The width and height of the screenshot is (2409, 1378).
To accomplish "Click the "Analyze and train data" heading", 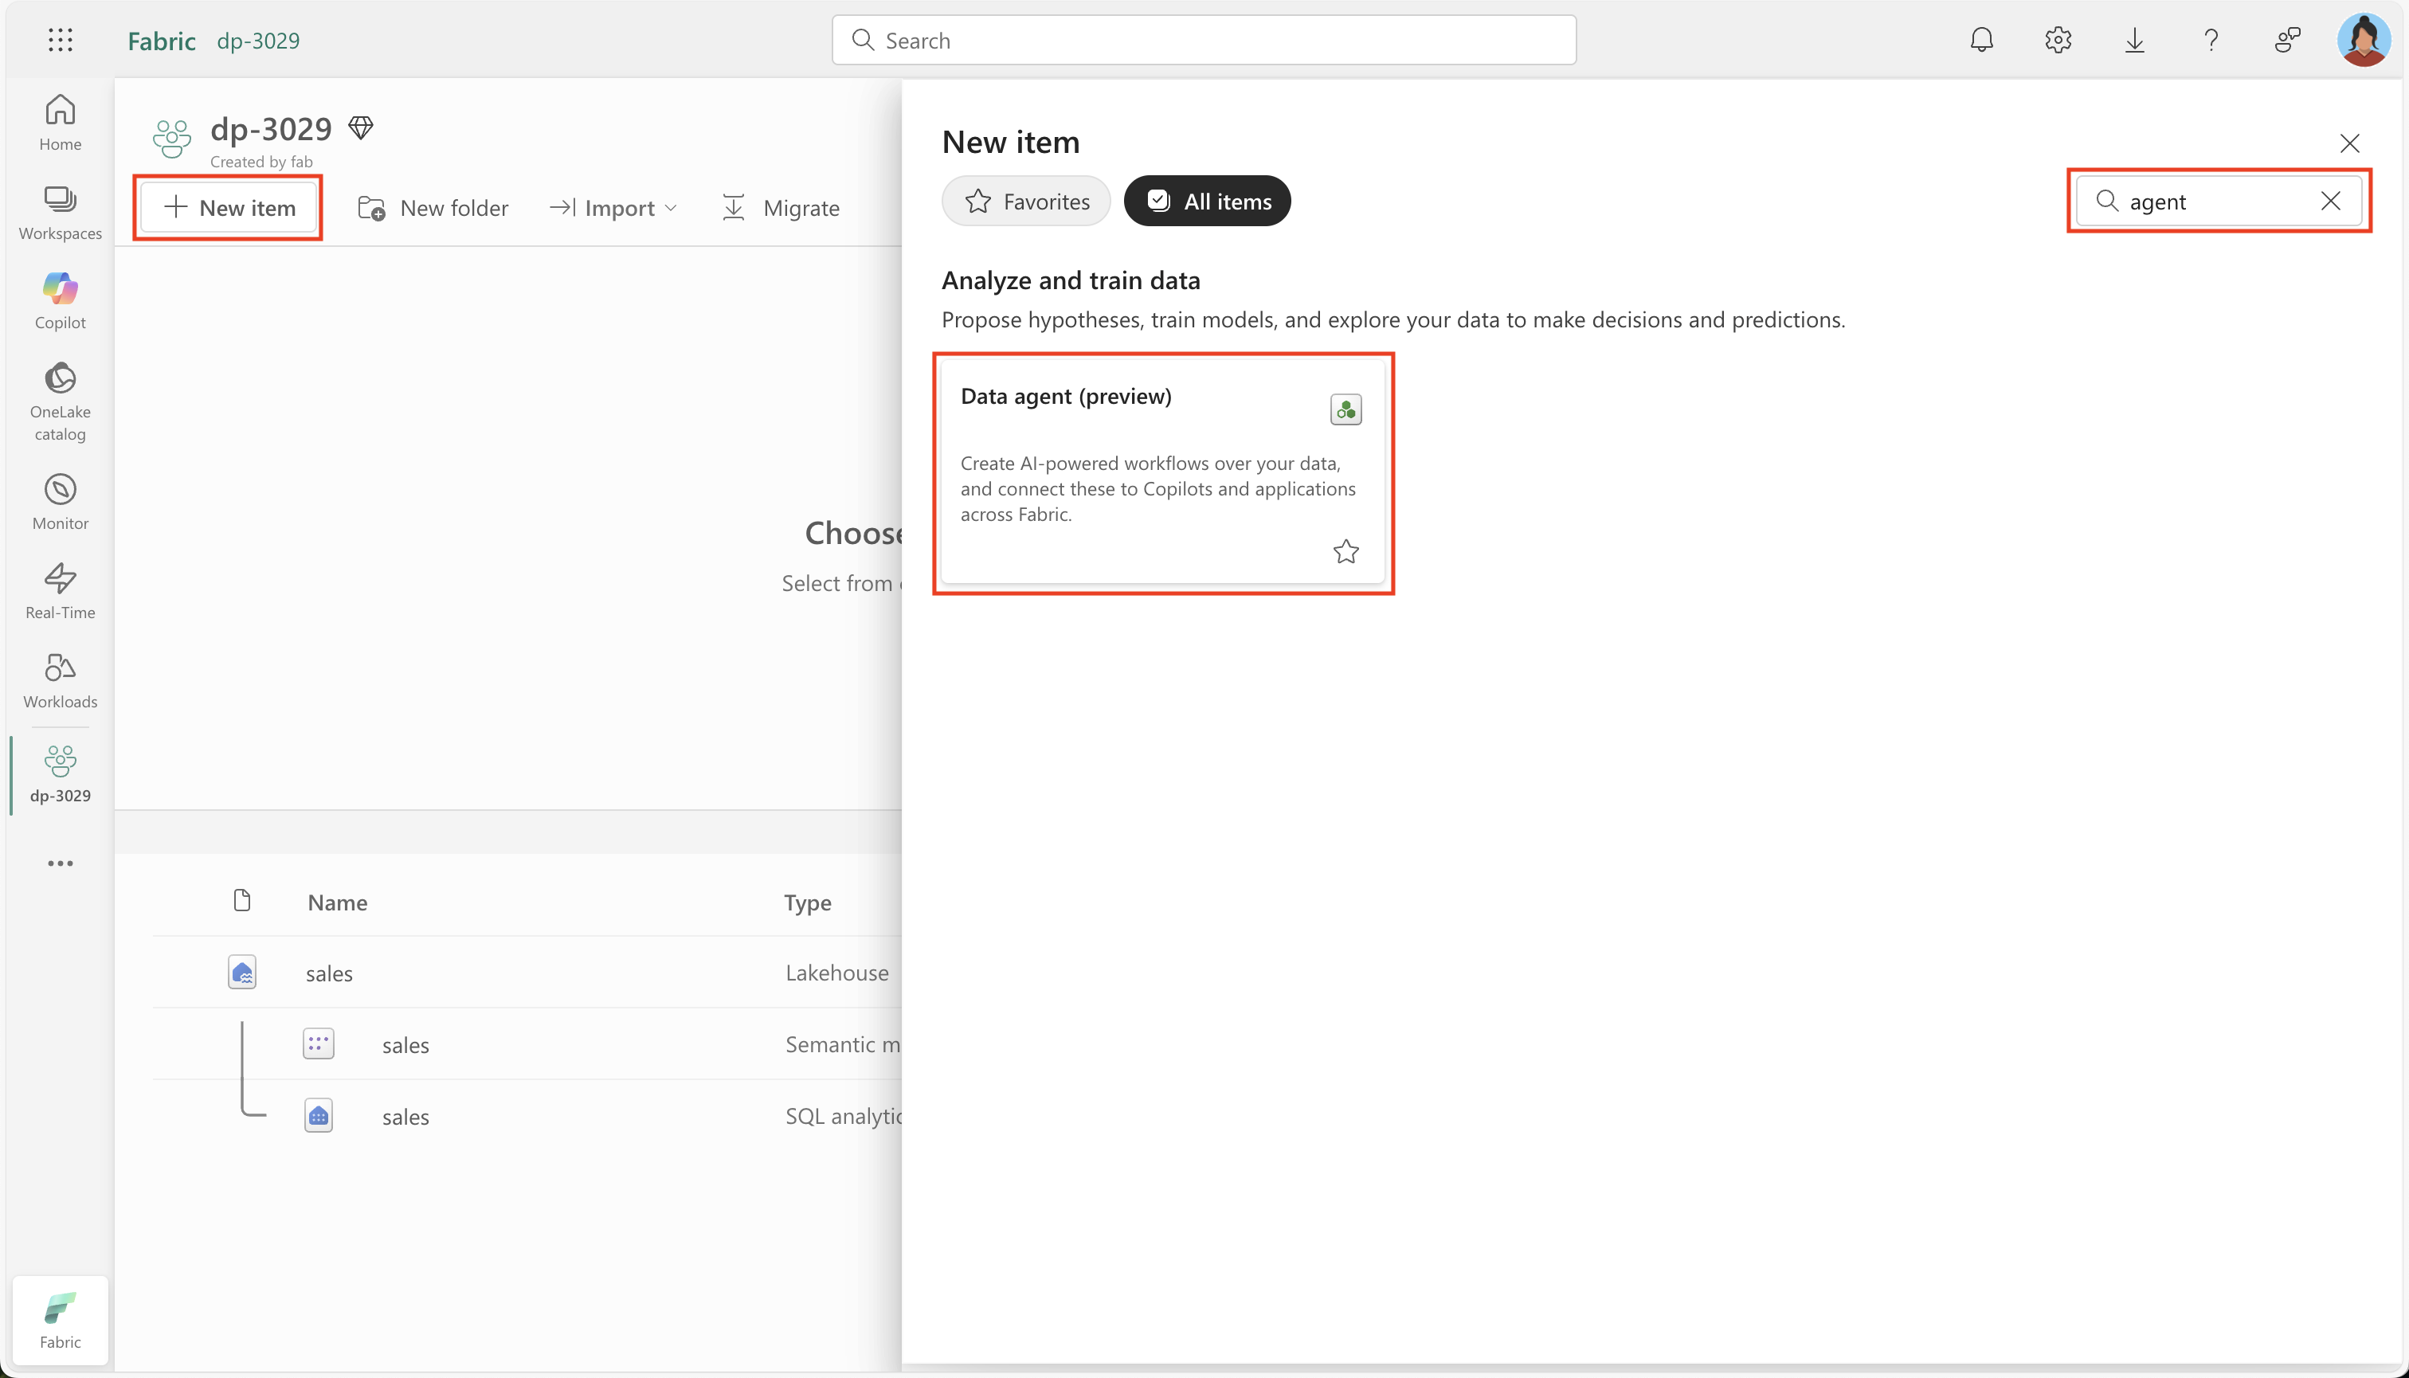I will pos(1071,280).
